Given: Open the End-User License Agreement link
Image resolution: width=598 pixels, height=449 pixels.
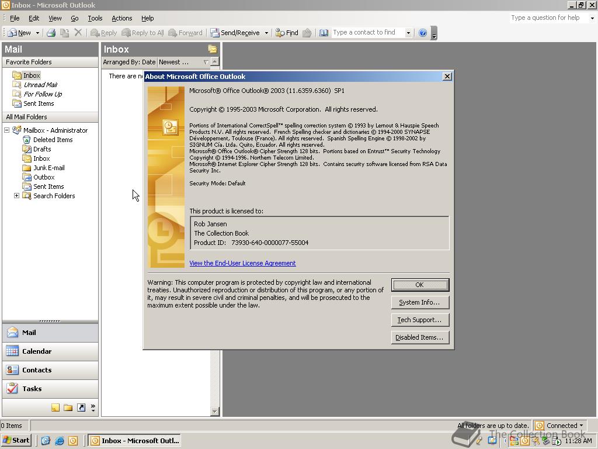Looking at the screenshot, I should click(x=242, y=263).
